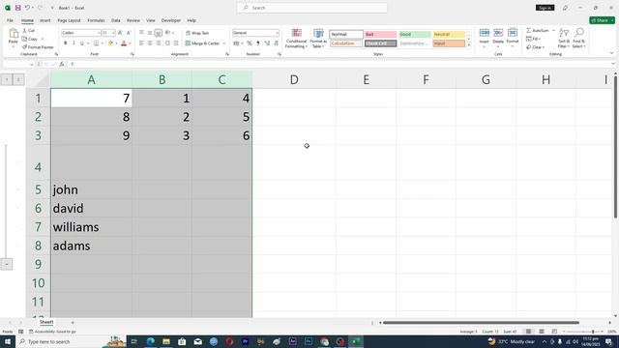The image size is (619, 348).
Task: Click the Sign in button
Action: pyautogui.click(x=545, y=8)
